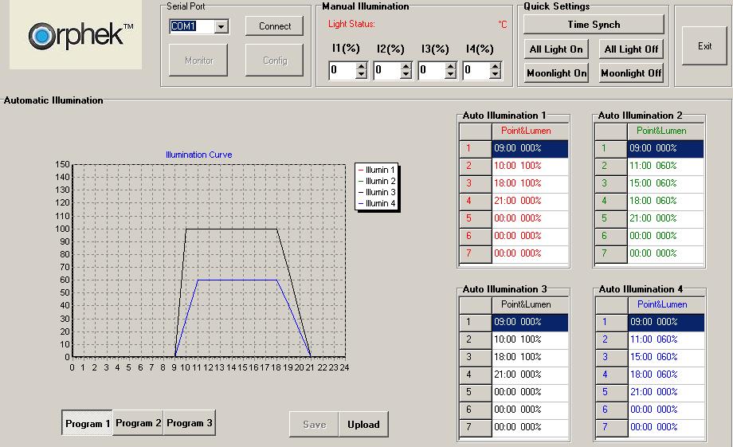The width and height of the screenshot is (733, 447).
Task: Switch Moonlight On
Action: click(x=556, y=73)
